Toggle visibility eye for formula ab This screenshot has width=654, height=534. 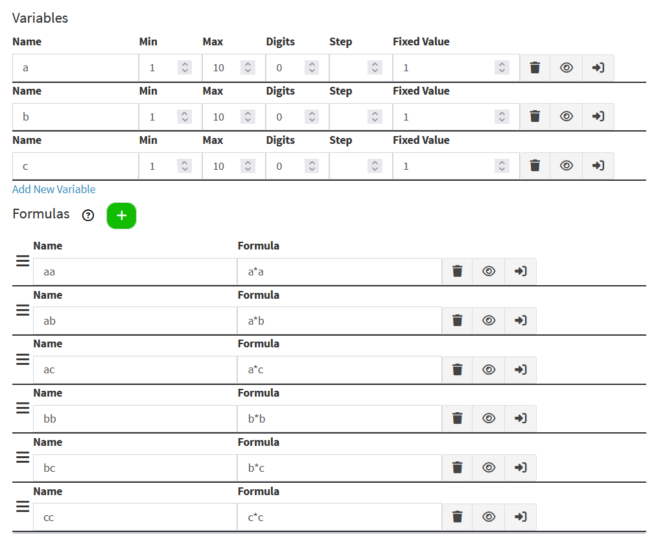point(489,320)
